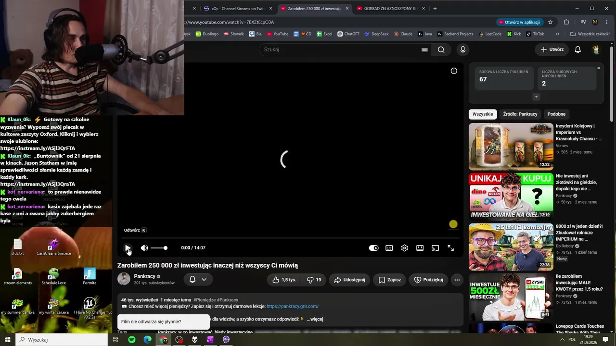
Task: Select the Podobne filter chip
Action: 556,114
